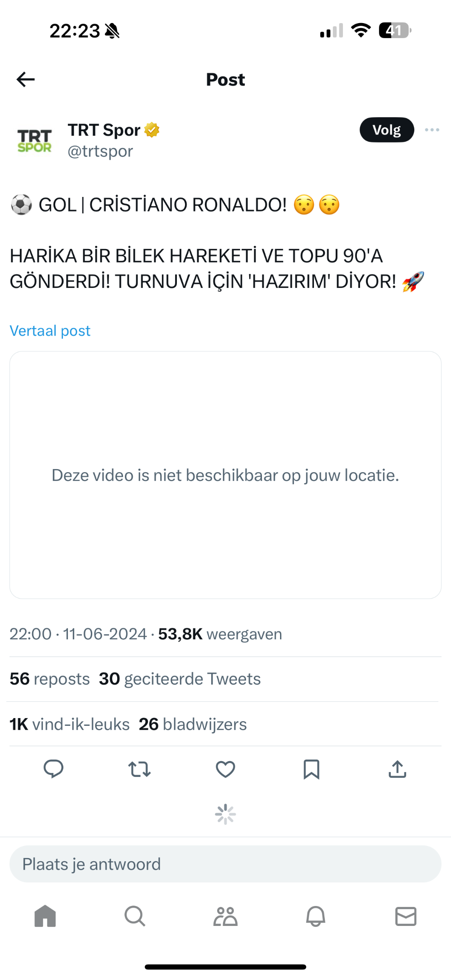Screen dimensions: 451x978
Task: Go back using the arrow icon
Action: (x=25, y=79)
